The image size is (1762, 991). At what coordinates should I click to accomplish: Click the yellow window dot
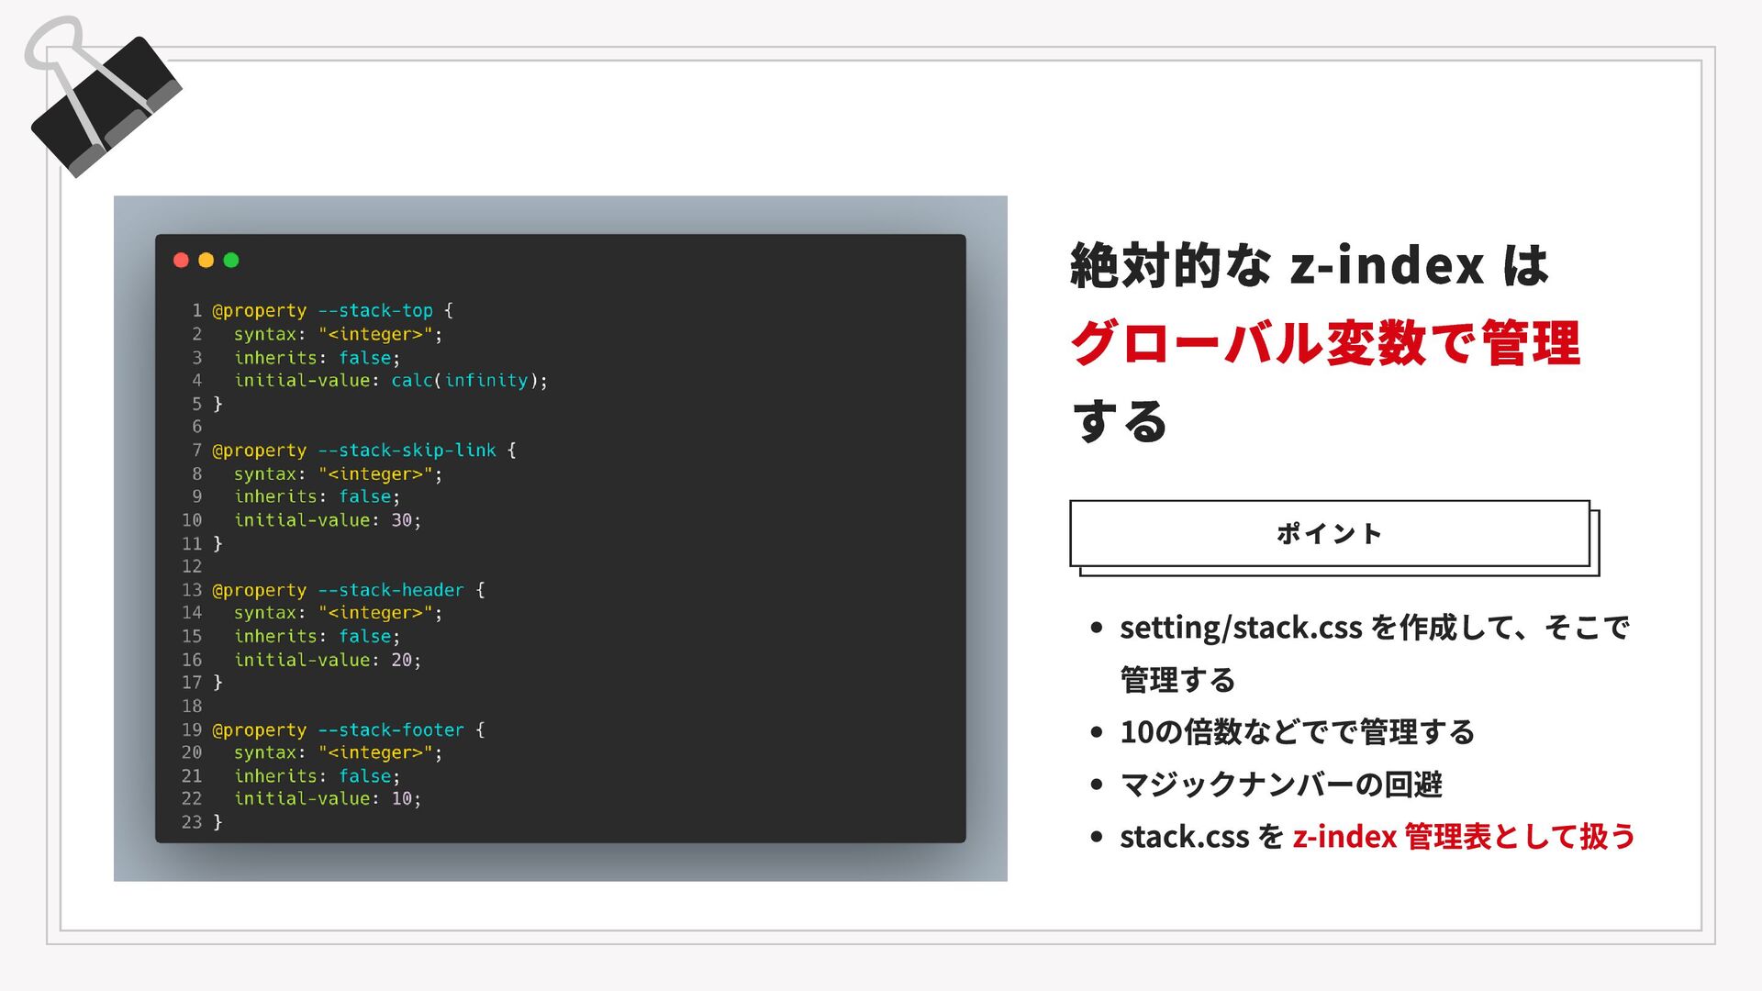pos(206,261)
